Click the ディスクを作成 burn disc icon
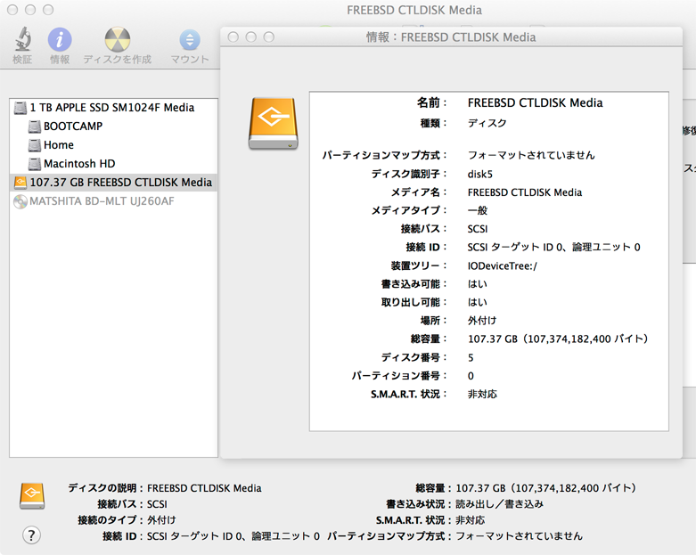This screenshot has height=555, width=696. [x=117, y=40]
